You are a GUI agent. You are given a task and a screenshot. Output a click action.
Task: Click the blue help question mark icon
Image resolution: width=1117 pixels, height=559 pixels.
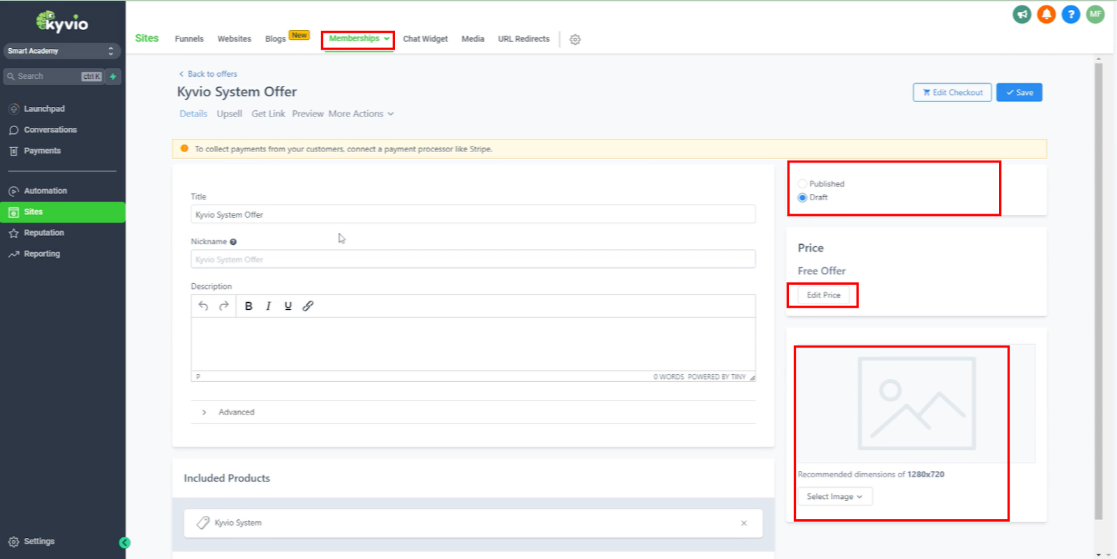1070,14
